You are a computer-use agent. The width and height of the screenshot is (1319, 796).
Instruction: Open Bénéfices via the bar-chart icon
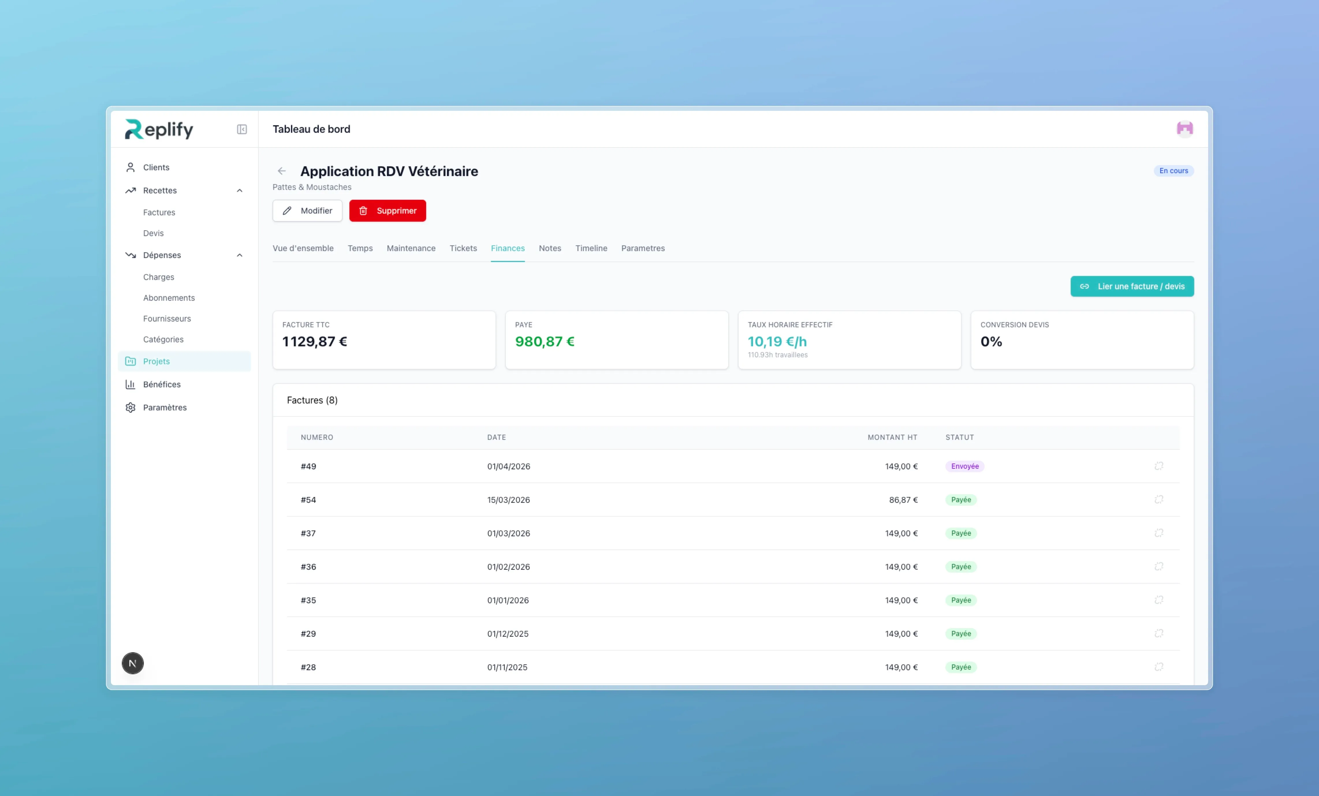click(x=130, y=384)
